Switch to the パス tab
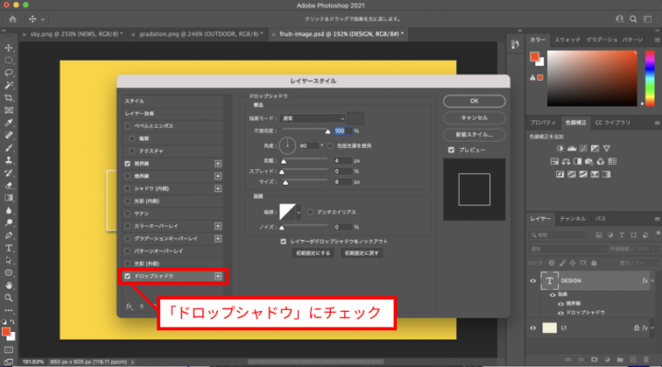 point(600,219)
